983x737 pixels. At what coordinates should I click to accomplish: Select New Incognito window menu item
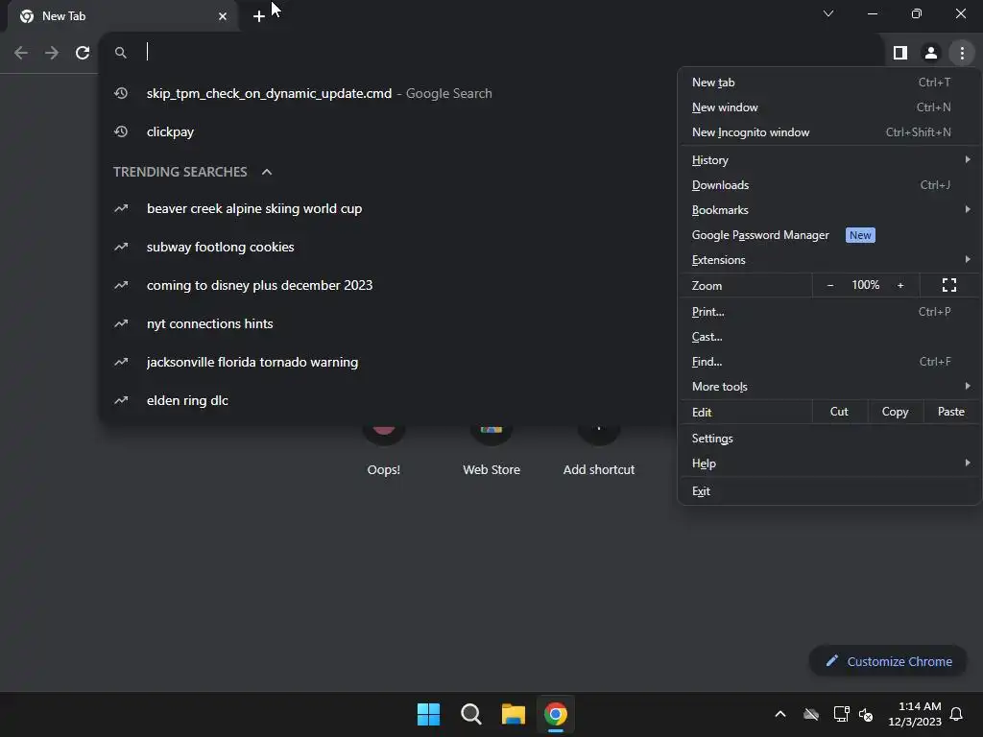[829, 132]
